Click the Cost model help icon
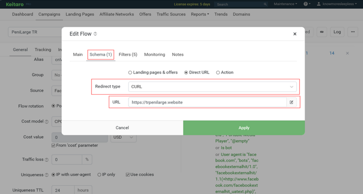 tap(46, 122)
